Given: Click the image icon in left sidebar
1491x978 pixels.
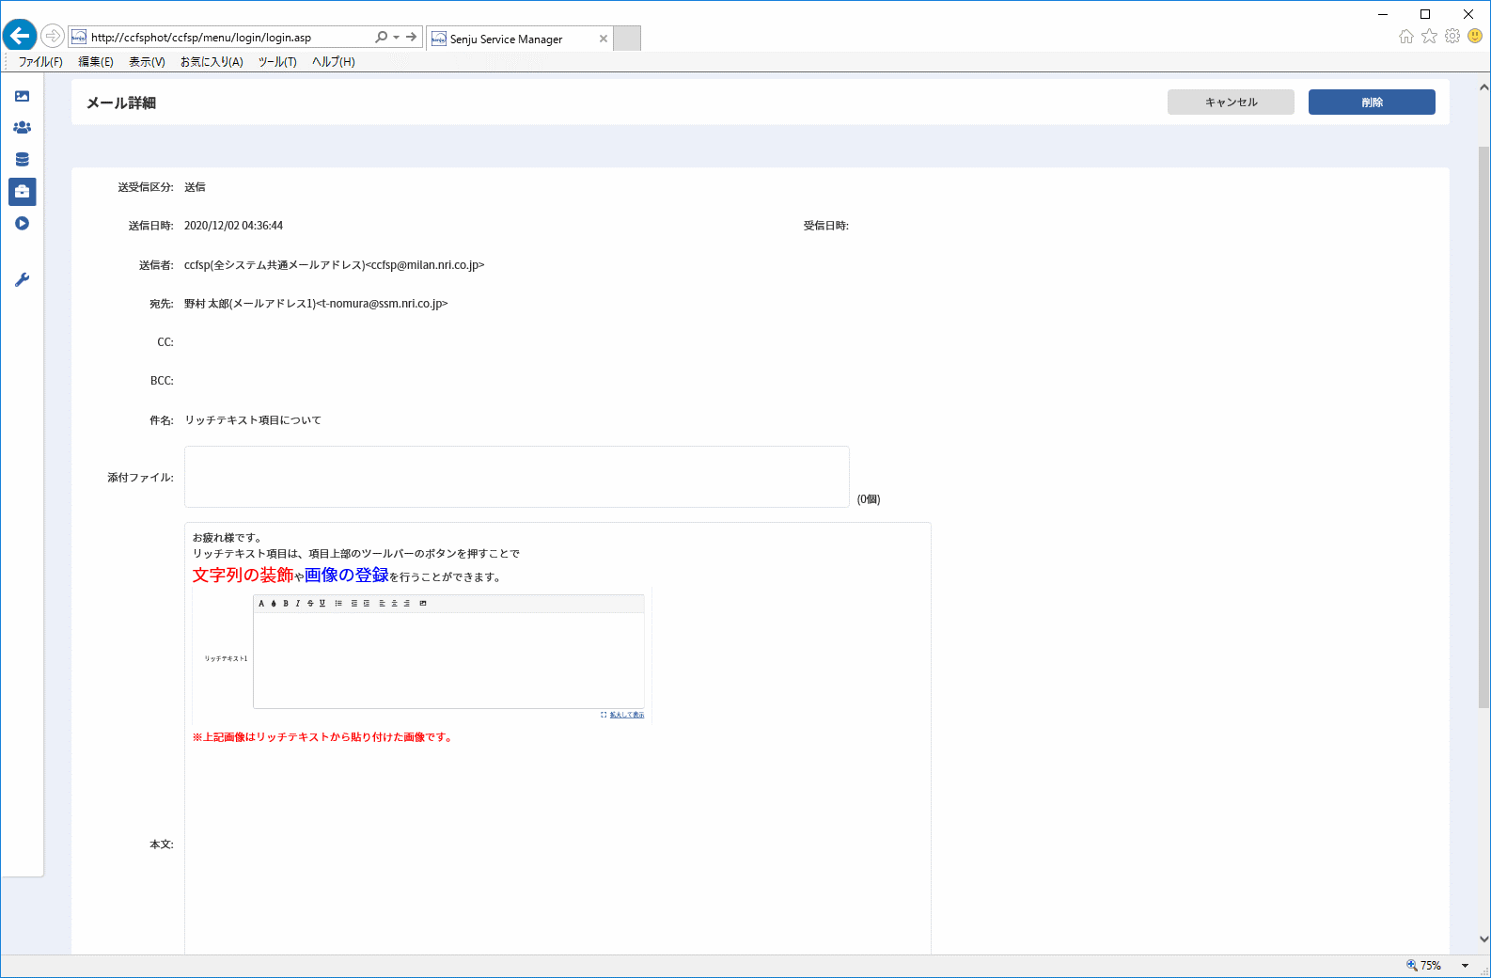Looking at the screenshot, I should 22,96.
